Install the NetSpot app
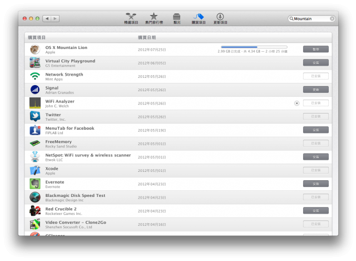Image resolution: width=356 pixels, height=261 pixels. click(x=315, y=157)
